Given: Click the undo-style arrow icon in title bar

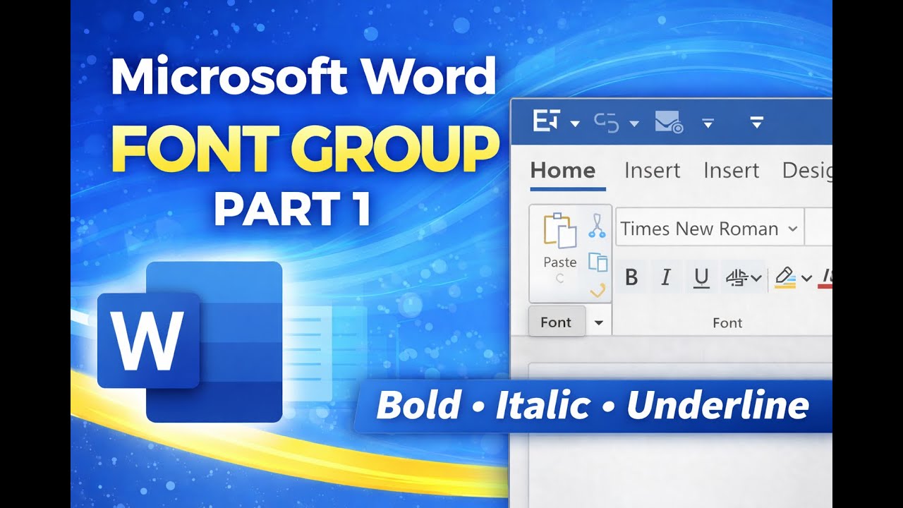Looking at the screenshot, I should coord(607,122).
